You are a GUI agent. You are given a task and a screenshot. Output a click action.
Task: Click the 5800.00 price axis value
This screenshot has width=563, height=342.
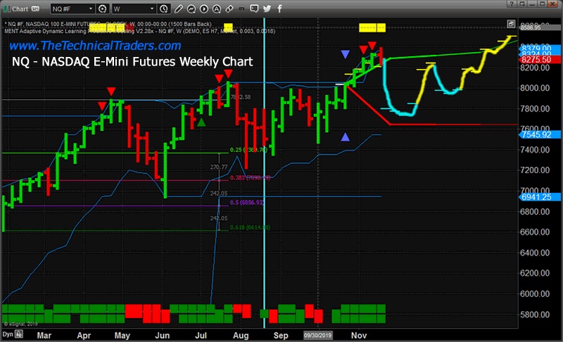[535, 315]
